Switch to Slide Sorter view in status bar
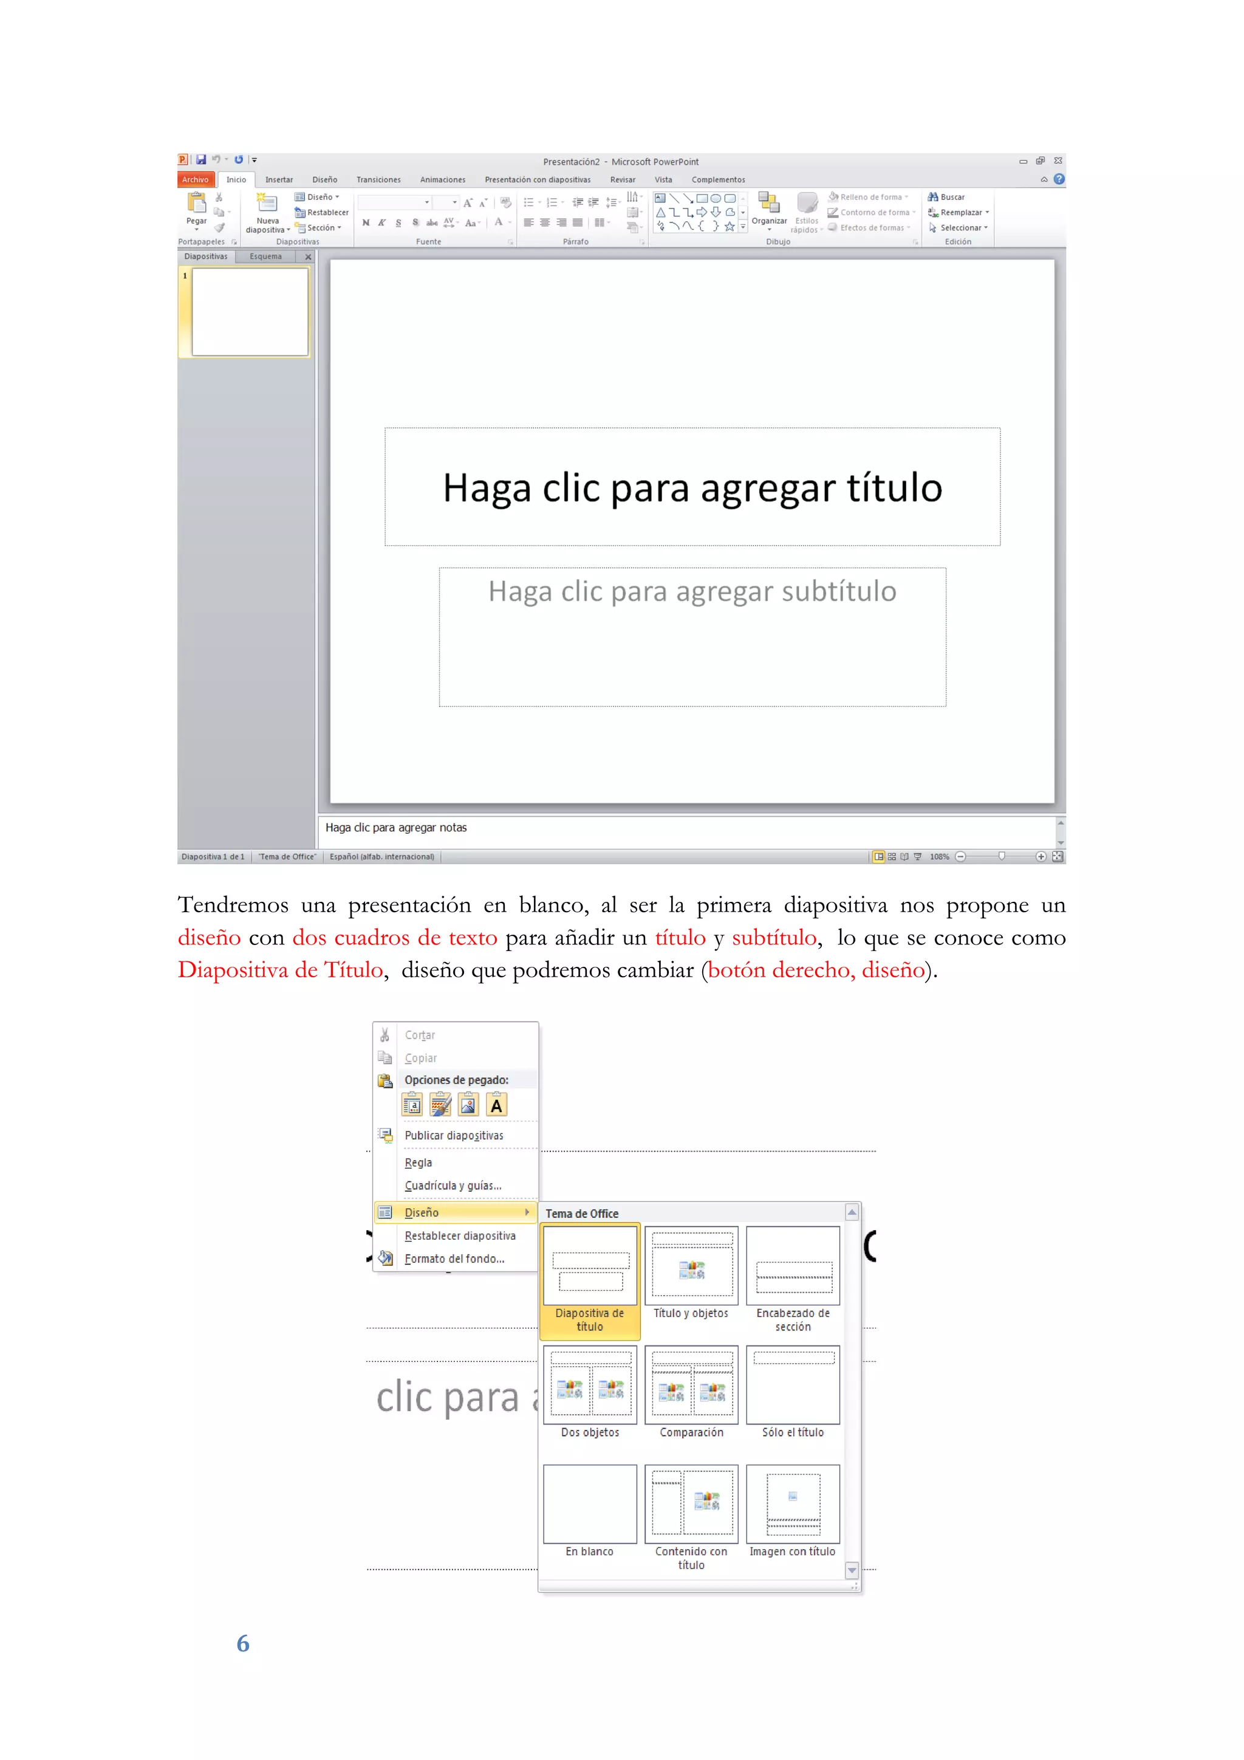The height and width of the screenshot is (1760, 1244). coord(892,856)
